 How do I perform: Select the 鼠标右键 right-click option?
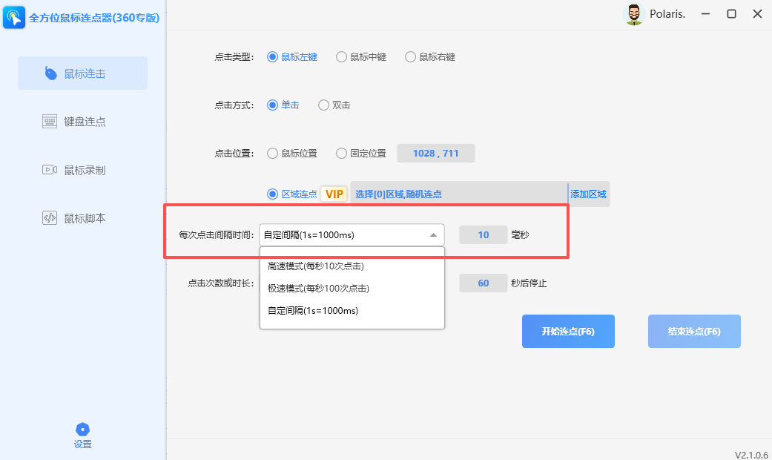(x=410, y=56)
